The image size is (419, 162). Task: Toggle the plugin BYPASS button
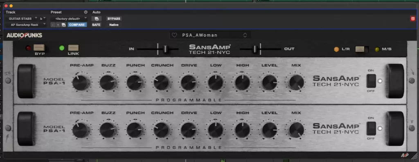pos(114,19)
